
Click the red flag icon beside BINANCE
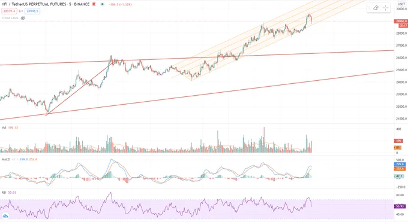[94, 4]
